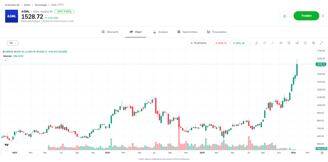Open ProCharts mode

198,43
